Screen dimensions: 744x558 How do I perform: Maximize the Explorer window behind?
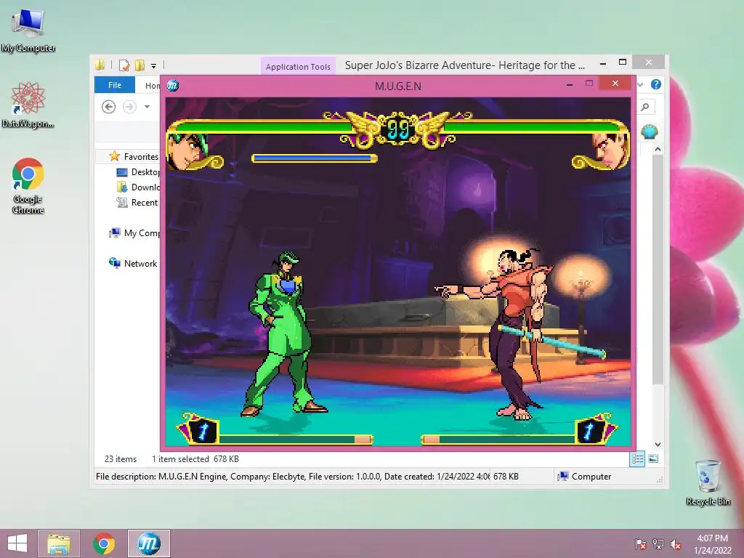[623, 62]
